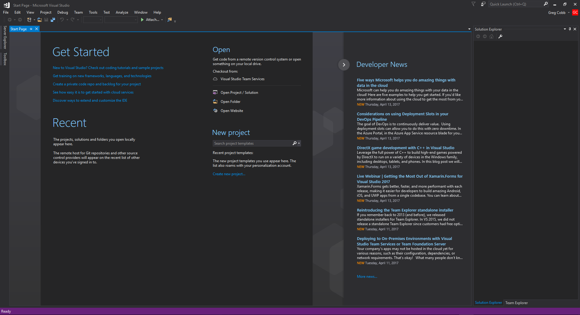The width and height of the screenshot is (580, 315).
Task: Click the Save All toolbar icon
Action: point(53,20)
